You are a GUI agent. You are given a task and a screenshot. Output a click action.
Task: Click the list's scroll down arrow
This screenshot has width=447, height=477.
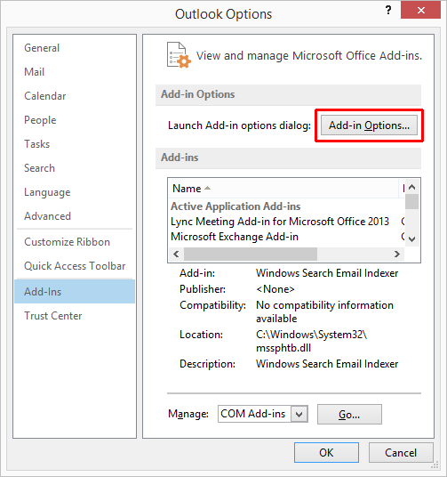coord(411,239)
